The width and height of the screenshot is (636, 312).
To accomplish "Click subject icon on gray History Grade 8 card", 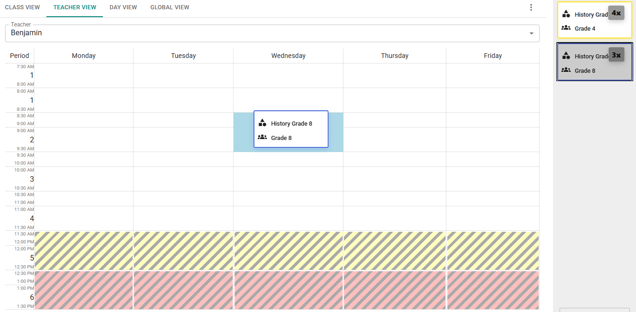I will (x=566, y=56).
